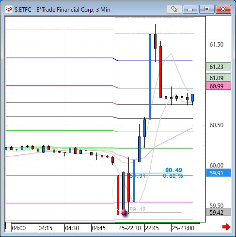Select the gray 59.42 price label
This screenshot has width=236, height=237.
click(x=219, y=212)
